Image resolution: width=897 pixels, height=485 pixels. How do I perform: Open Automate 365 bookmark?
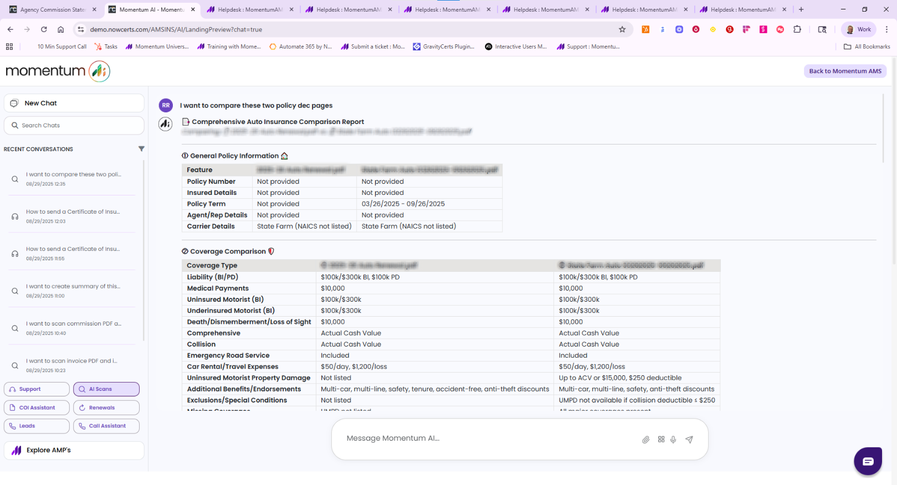pos(300,47)
